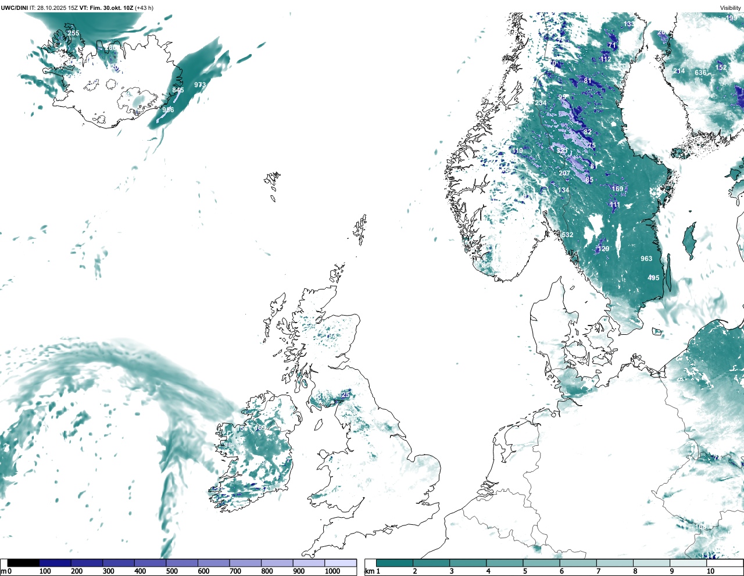Click visibility value 129 in southern Sweden
The width and height of the screenshot is (744, 576).
pos(603,249)
